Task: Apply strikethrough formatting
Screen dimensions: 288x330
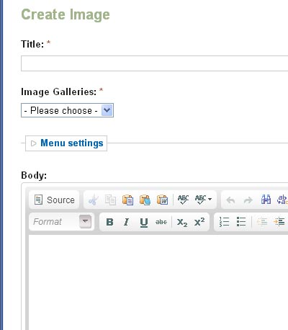Action: click(161, 222)
